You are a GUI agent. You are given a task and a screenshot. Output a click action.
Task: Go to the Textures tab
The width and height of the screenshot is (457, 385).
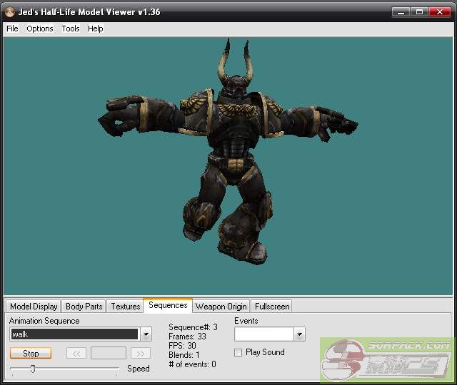tap(125, 307)
